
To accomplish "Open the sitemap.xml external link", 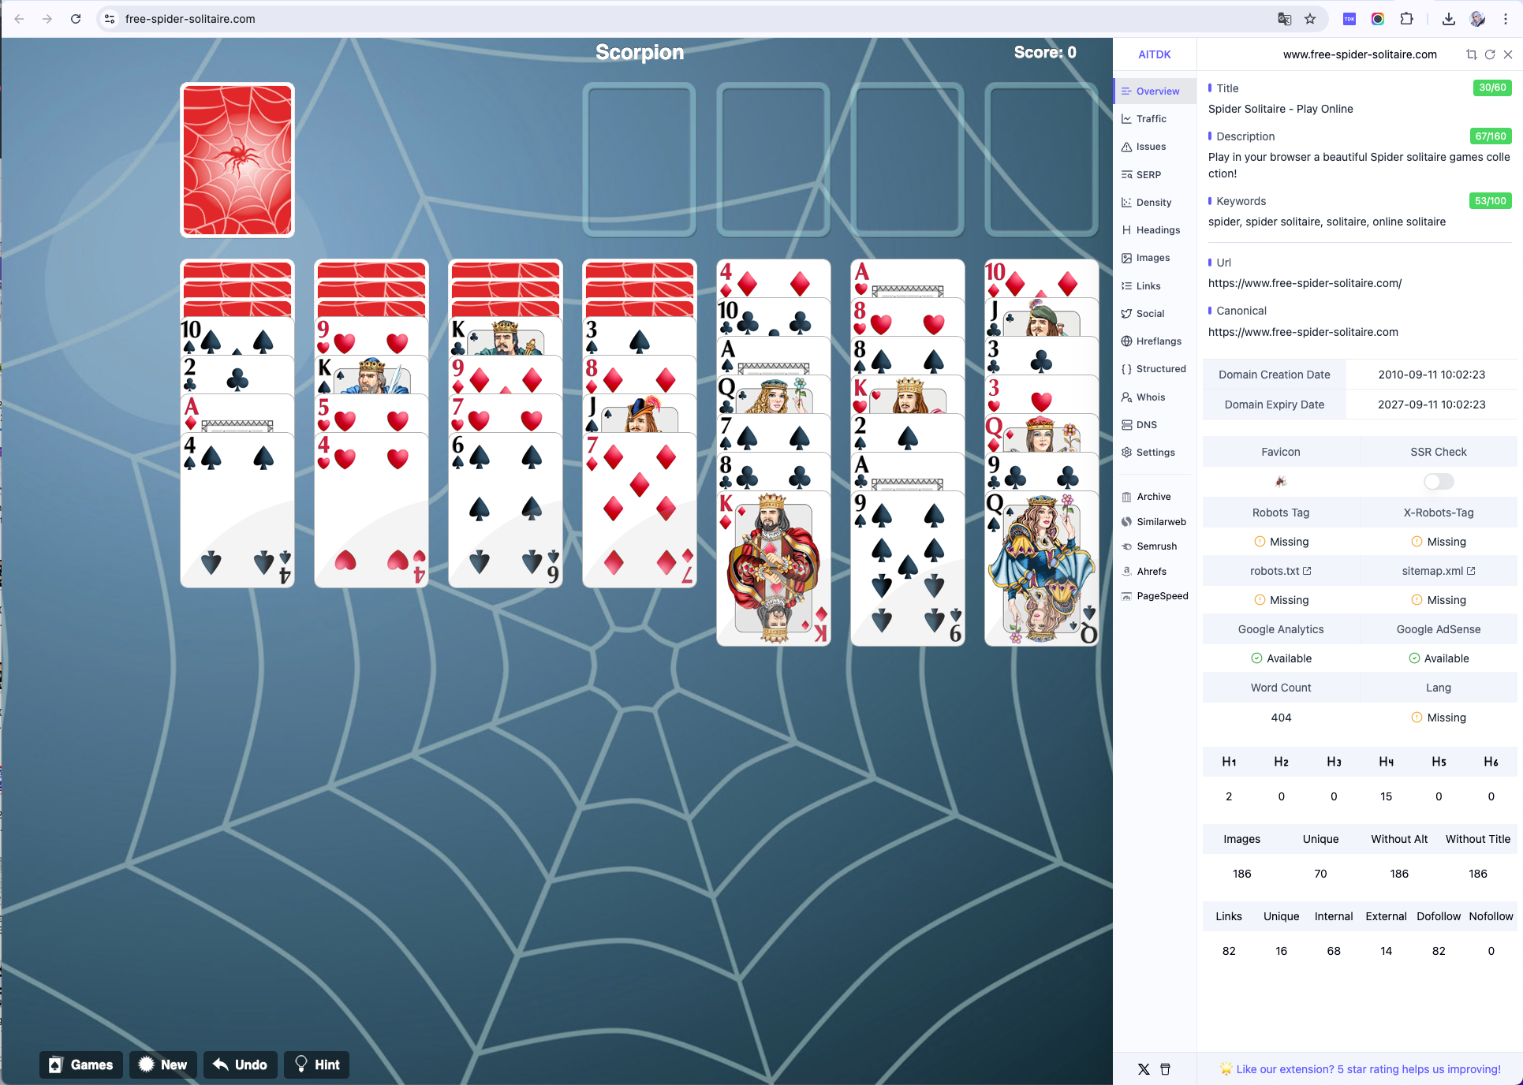I will pos(1438,571).
